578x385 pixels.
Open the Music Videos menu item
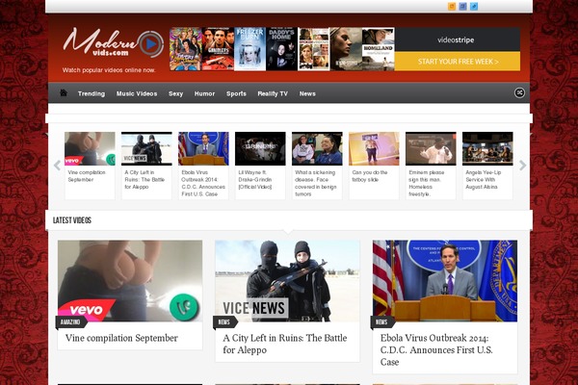137,93
